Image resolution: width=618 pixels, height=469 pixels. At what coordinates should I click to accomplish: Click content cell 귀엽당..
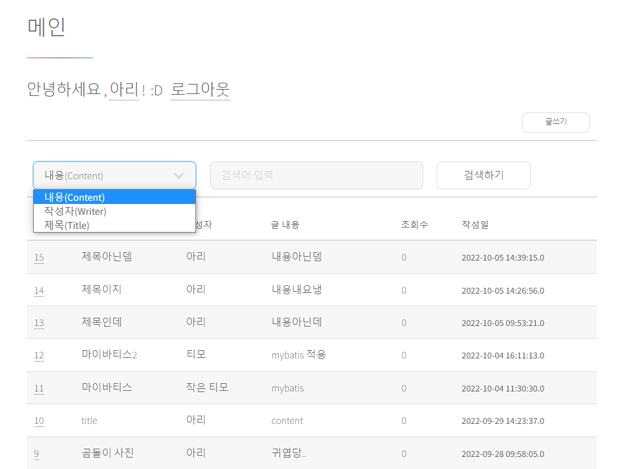[289, 453]
